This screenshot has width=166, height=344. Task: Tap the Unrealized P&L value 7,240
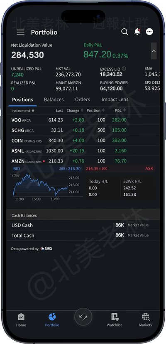tap(17, 75)
